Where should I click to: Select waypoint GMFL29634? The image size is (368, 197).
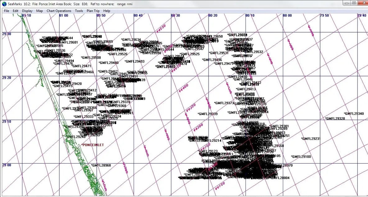[x=131, y=40]
